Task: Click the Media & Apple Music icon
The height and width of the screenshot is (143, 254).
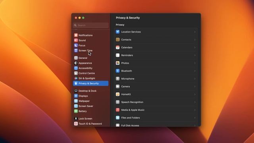Action: click(117, 110)
